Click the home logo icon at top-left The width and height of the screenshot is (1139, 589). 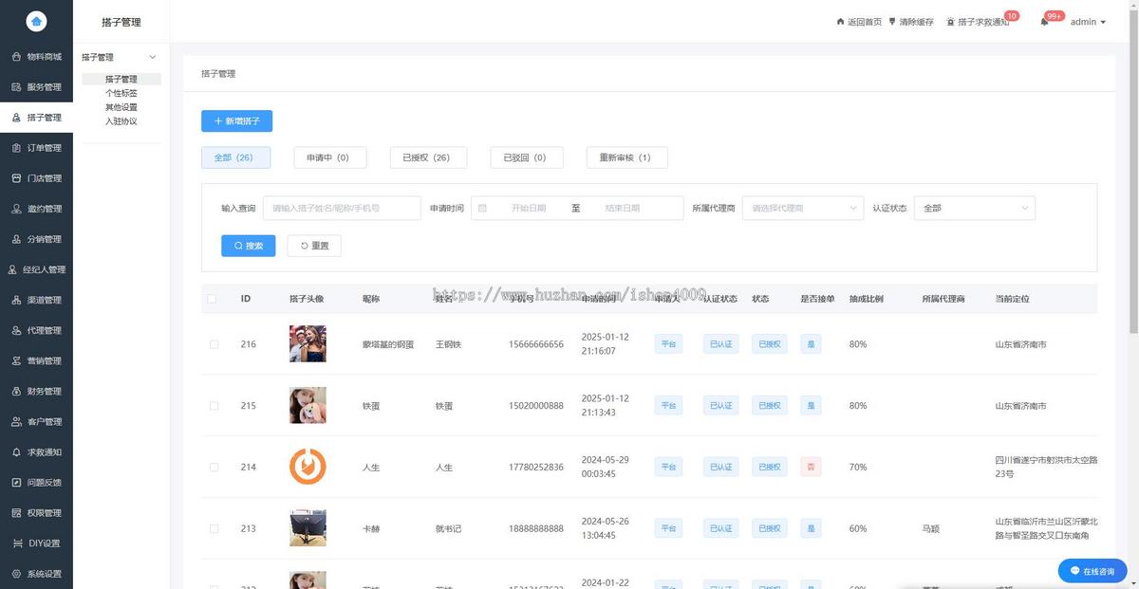click(x=36, y=21)
